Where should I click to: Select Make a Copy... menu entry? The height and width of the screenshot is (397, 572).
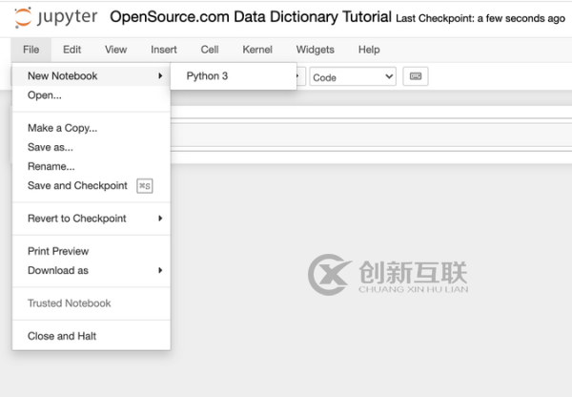(x=92, y=128)
